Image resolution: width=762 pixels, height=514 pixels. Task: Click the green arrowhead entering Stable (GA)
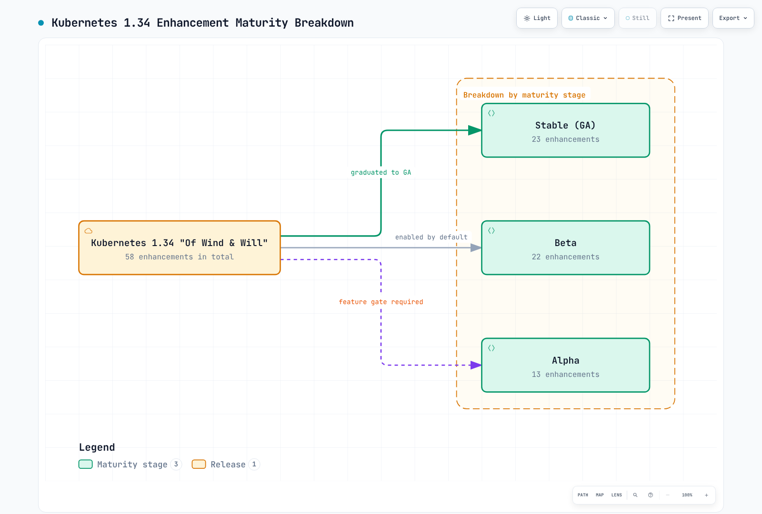pyautogui.click(x=475, y=130)
